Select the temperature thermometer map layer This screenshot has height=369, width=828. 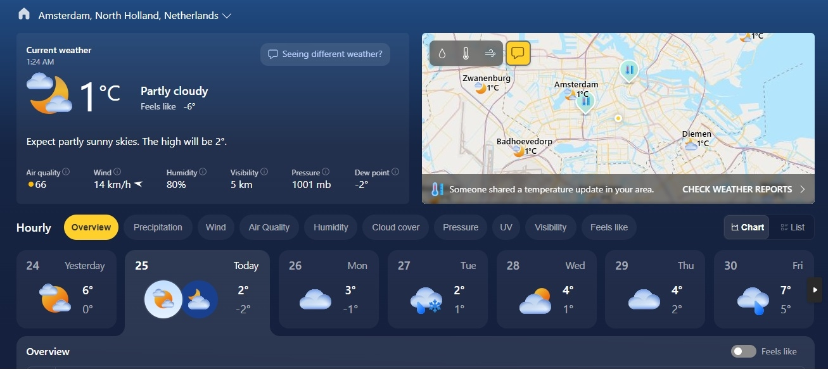(466, 54)
